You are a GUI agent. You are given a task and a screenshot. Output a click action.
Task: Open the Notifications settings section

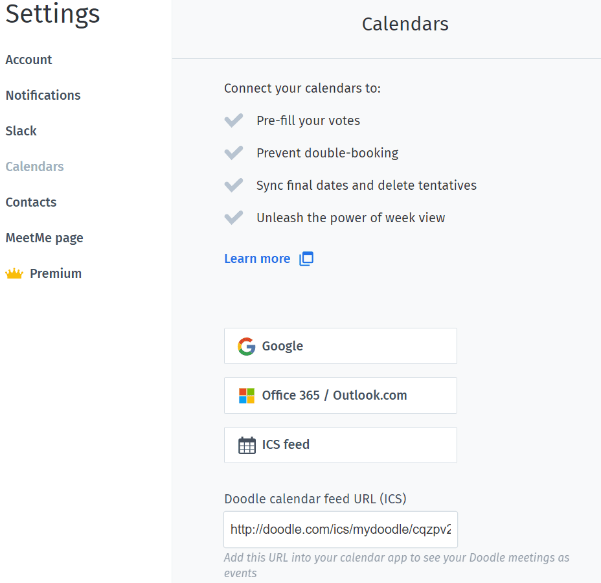(x=43, y=95)
